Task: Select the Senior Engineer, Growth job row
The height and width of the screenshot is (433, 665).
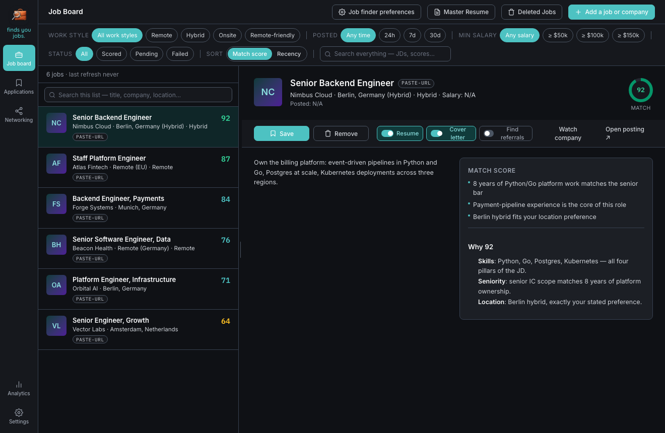Action: tap(138, 330)
